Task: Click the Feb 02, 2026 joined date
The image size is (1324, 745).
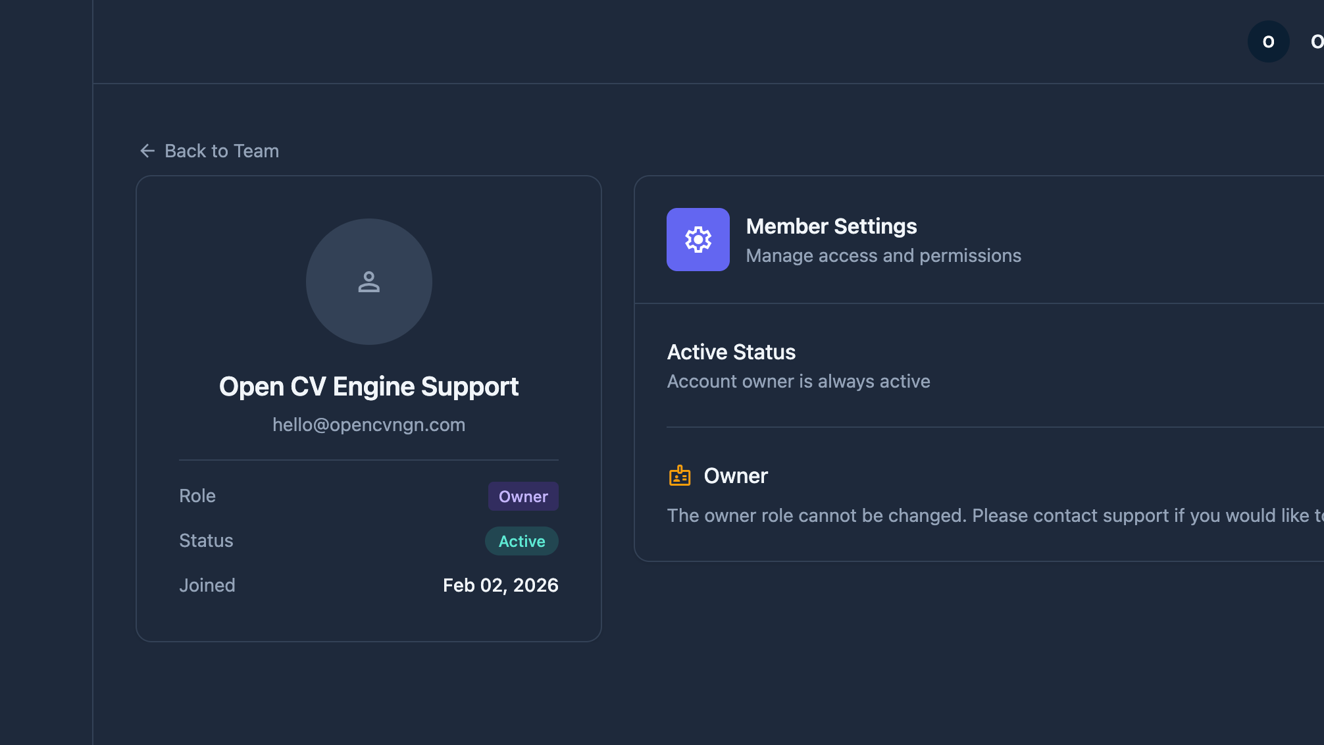Action: click(x=500, y=585)
